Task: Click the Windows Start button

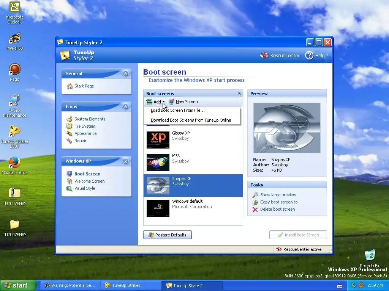Action: tap(18, 286)
